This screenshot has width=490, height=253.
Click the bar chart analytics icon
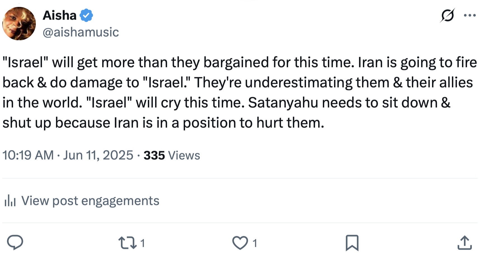pos(10,201)
